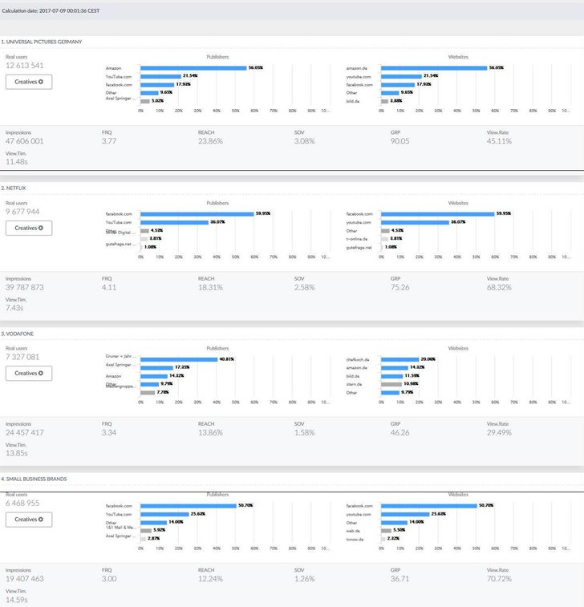Select the view time value 13.85s
Image resolution: width=584 pixels, height=607 pixels.
tap(17, 453)
